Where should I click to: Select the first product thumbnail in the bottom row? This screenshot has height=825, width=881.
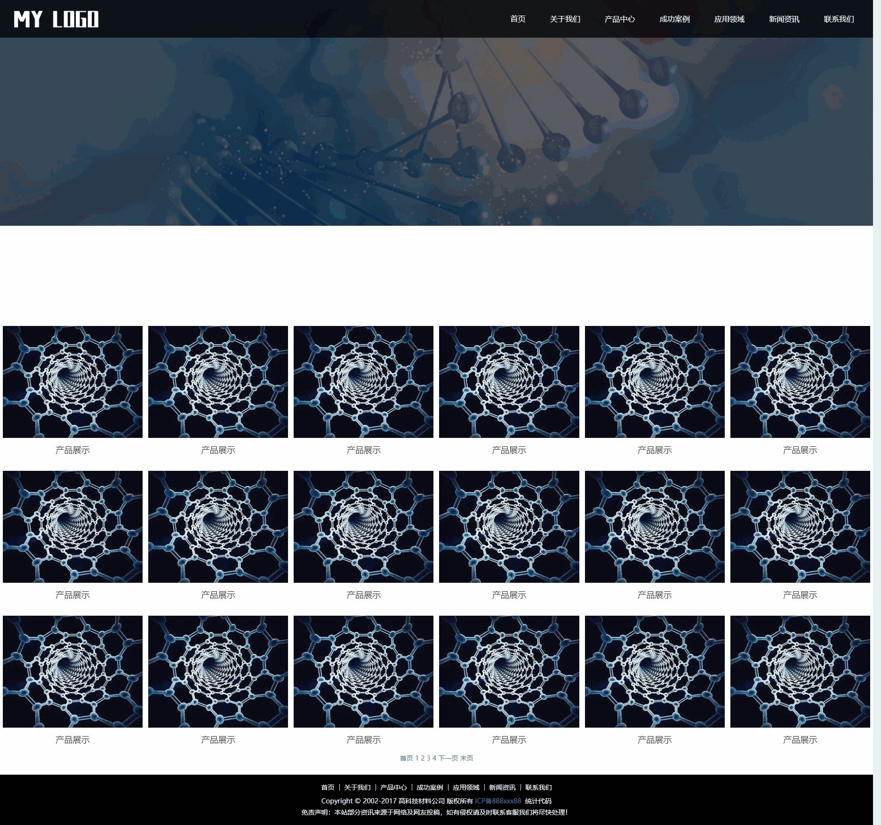coord(72,671)
